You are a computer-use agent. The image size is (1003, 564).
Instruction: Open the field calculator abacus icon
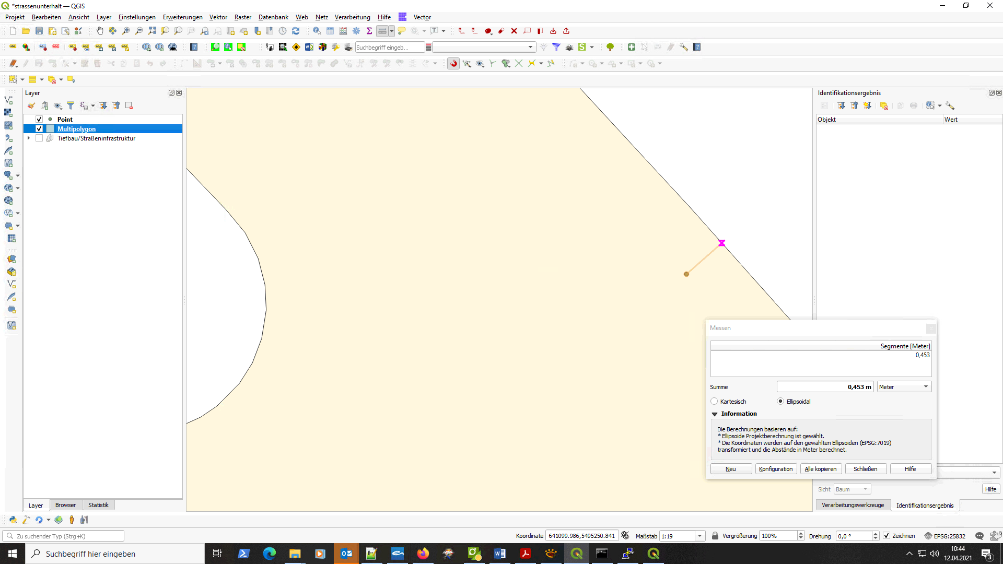click(343, 31)
